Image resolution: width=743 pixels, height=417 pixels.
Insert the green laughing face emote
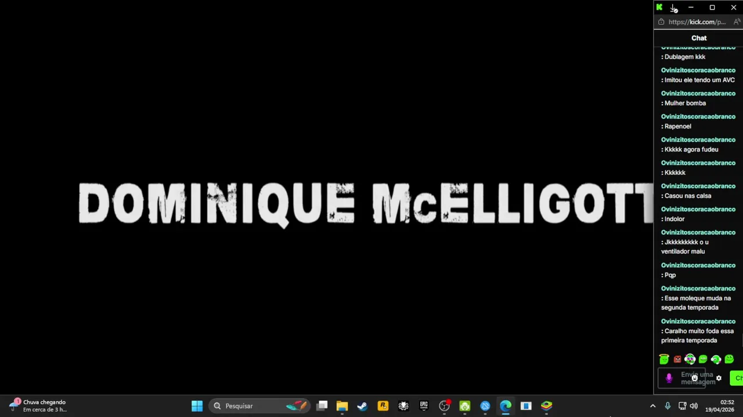[703, 360]
